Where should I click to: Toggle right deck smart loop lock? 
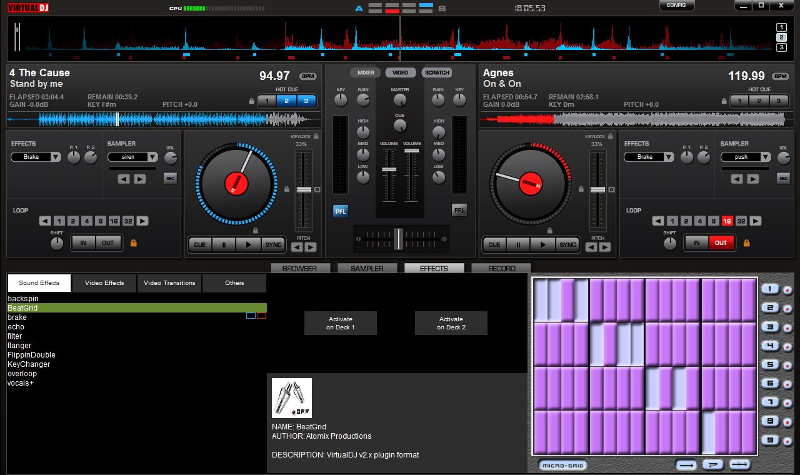pos(746,242)
